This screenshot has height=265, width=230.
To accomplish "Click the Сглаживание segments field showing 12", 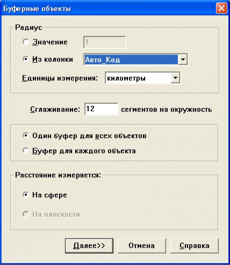I will pyautogui.click(x=101, y=109).
